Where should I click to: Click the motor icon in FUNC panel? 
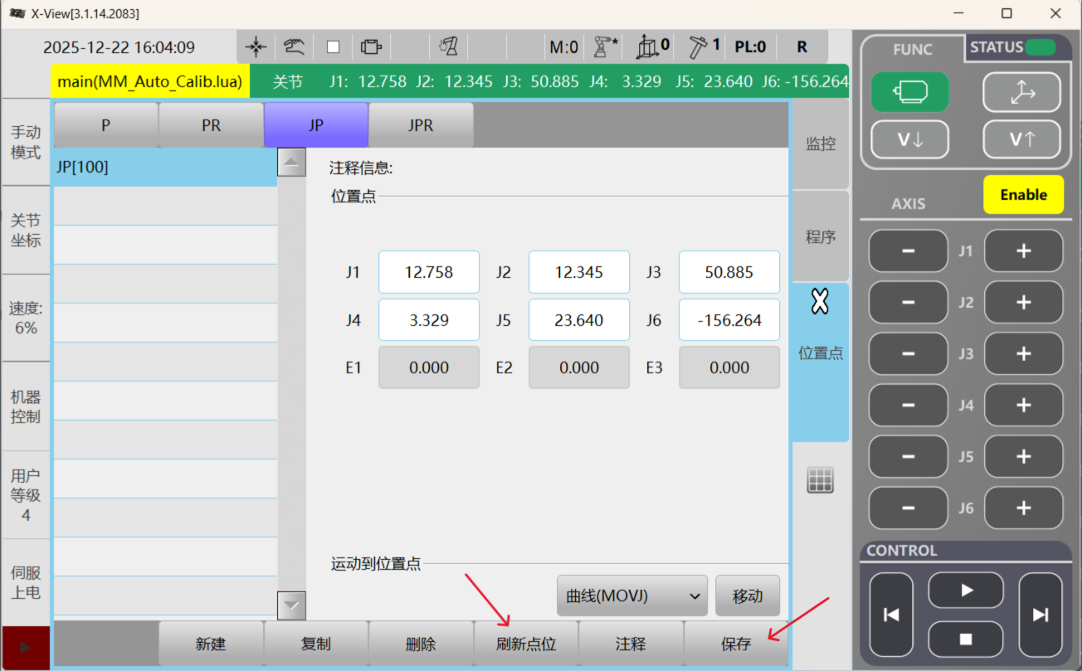pos(909,92)
